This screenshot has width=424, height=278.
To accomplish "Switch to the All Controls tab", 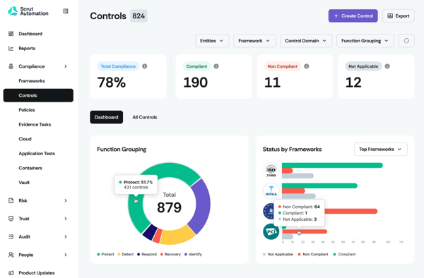I will [145, 117].
